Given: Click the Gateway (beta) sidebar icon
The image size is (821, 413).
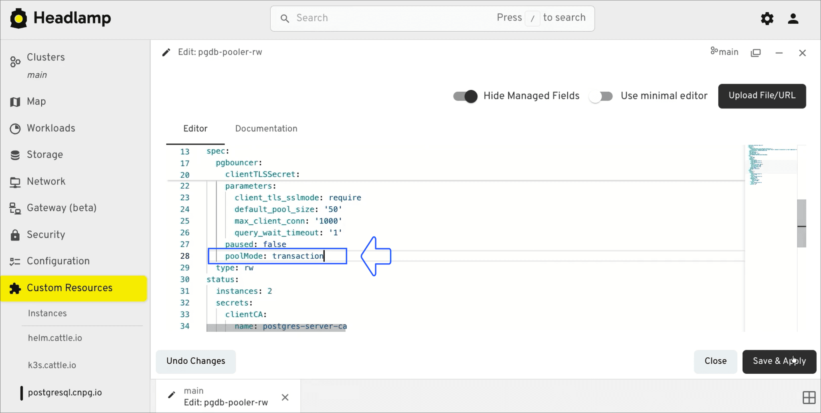Looking at the screenshot, I should click(x=15, y=208).
